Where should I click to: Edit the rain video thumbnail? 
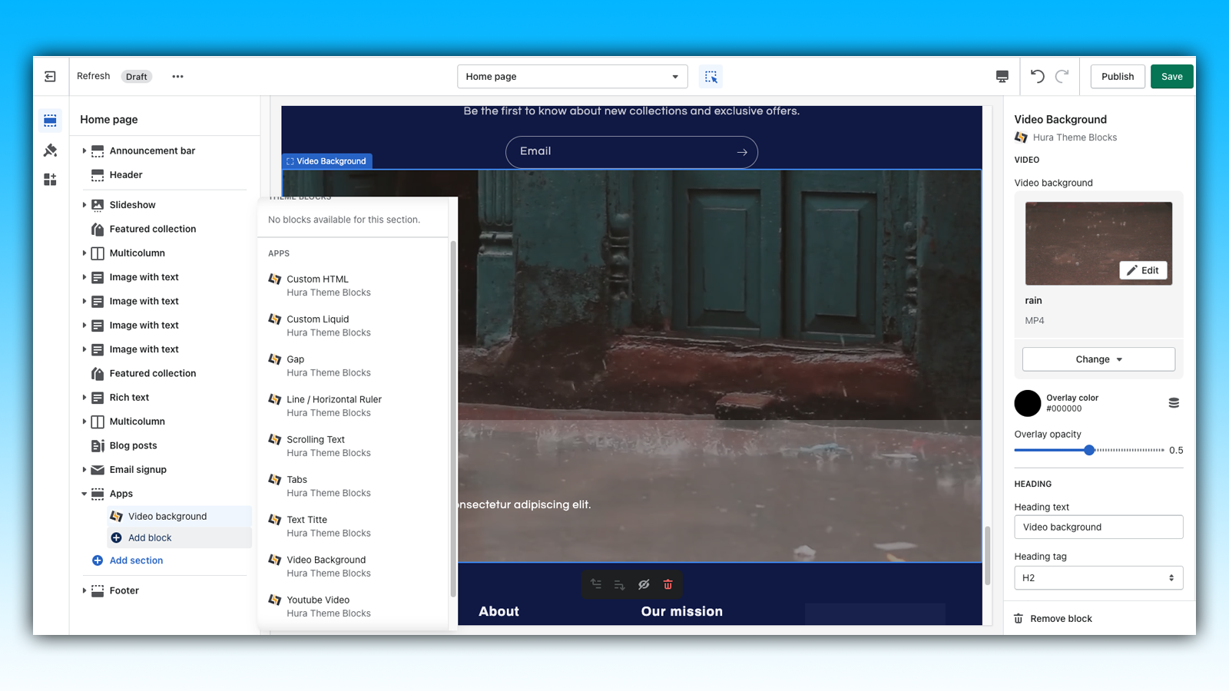click(1143, 270)
